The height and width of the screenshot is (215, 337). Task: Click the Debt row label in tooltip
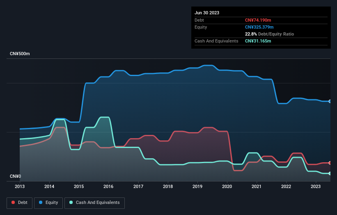pyautogui.click(x=199, y=20)
